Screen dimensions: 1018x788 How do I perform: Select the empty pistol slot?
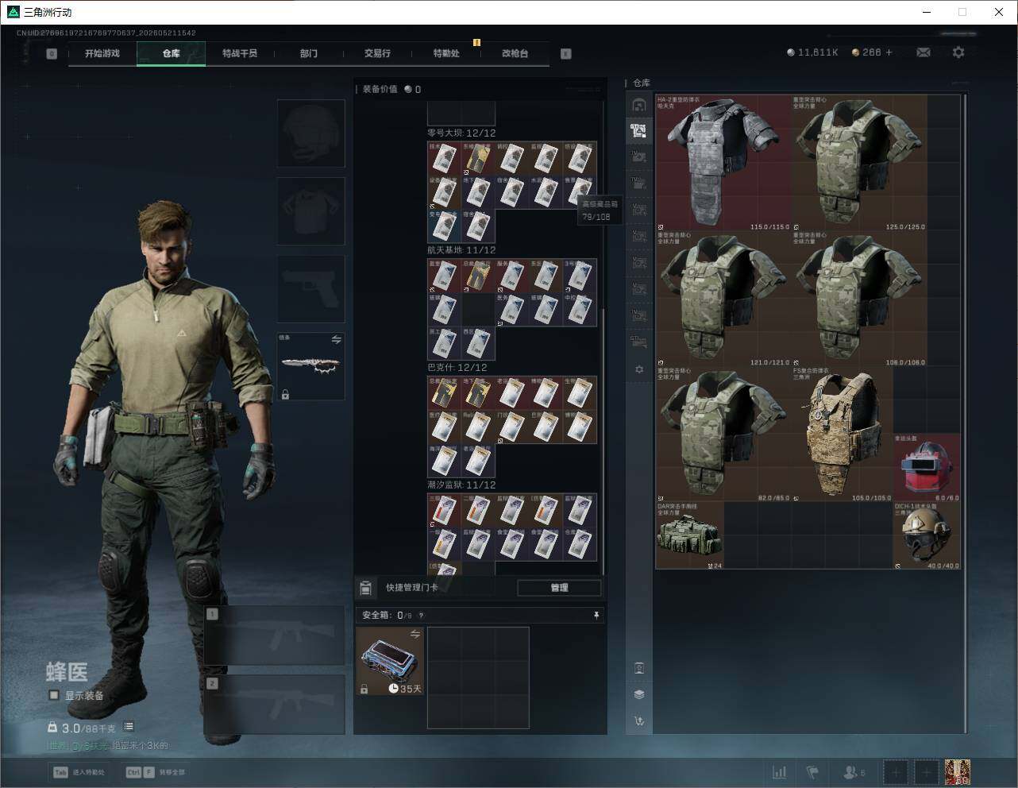(x=310, y=288)
